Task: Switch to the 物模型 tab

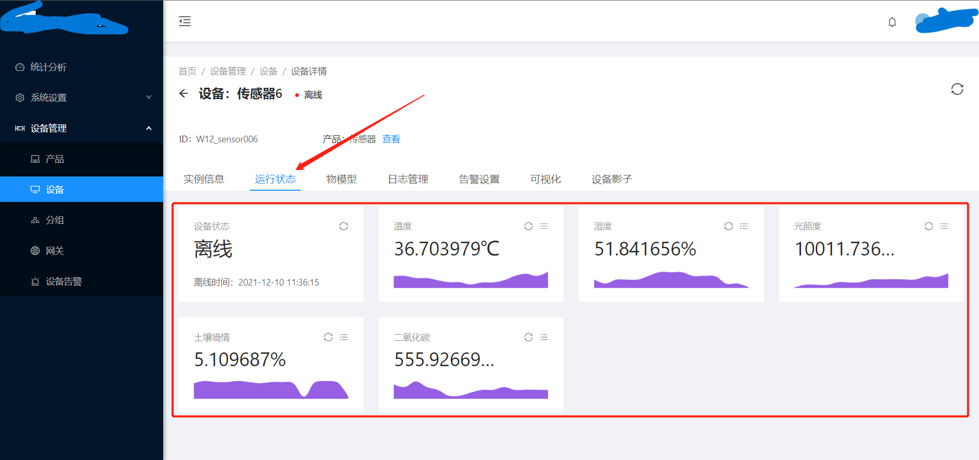Action: pyautogui.click(x=342, y=179)
